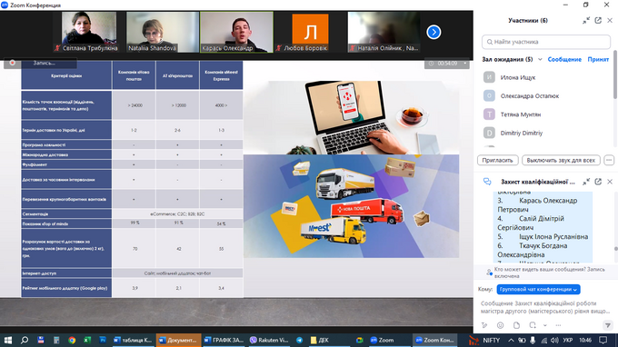The width and height of the screenshot is (618, 347).
Task: Open Telegram from the taskbar
Action: tap(300, 341)
